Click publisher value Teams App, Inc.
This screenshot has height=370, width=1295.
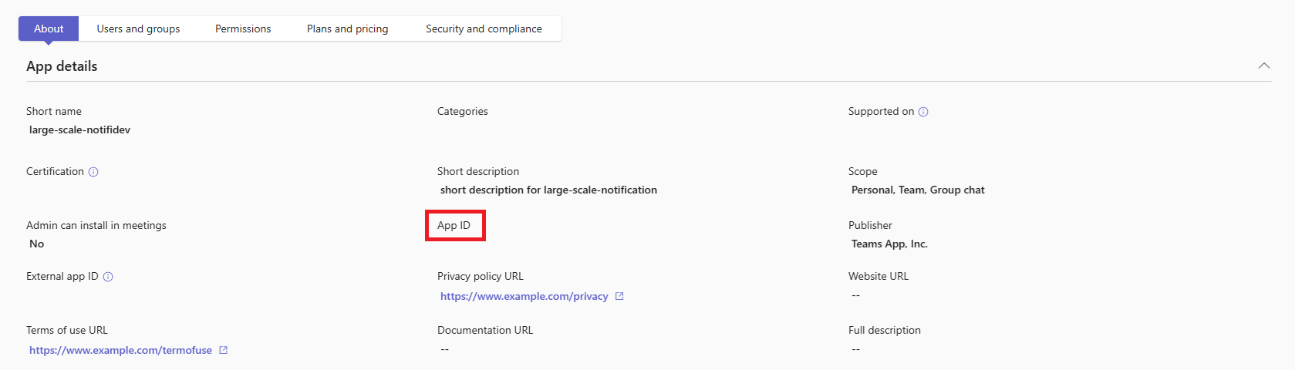pos(889,244)
